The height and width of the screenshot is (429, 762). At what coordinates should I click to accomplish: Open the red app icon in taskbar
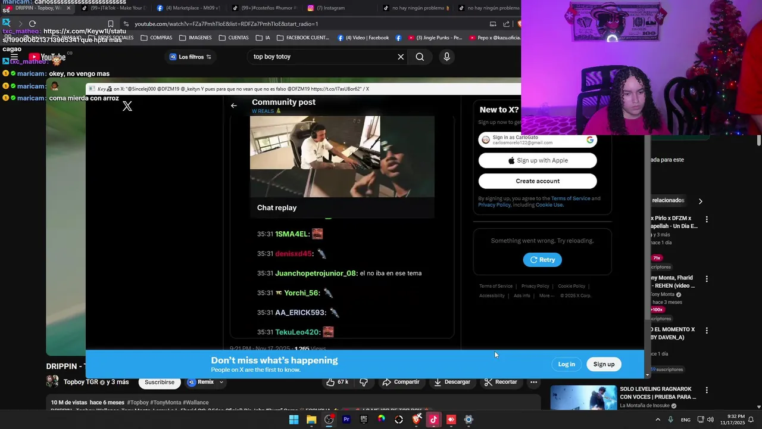[x=451, y=419]
